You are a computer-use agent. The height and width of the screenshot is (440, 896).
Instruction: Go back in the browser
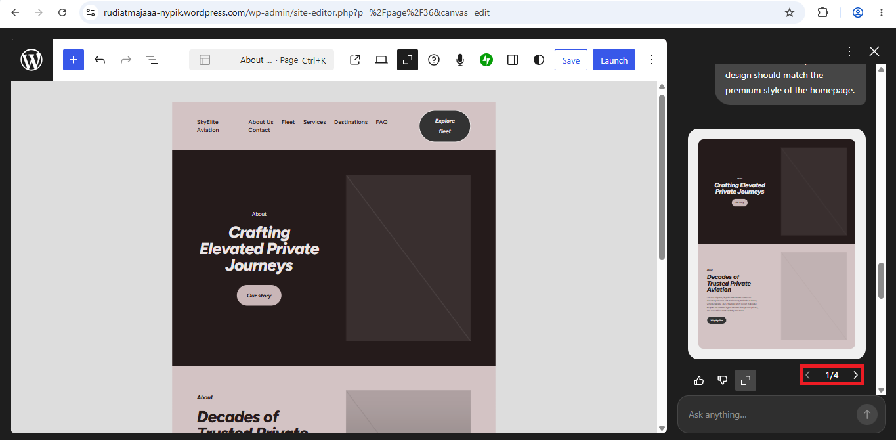coord(15,12)
